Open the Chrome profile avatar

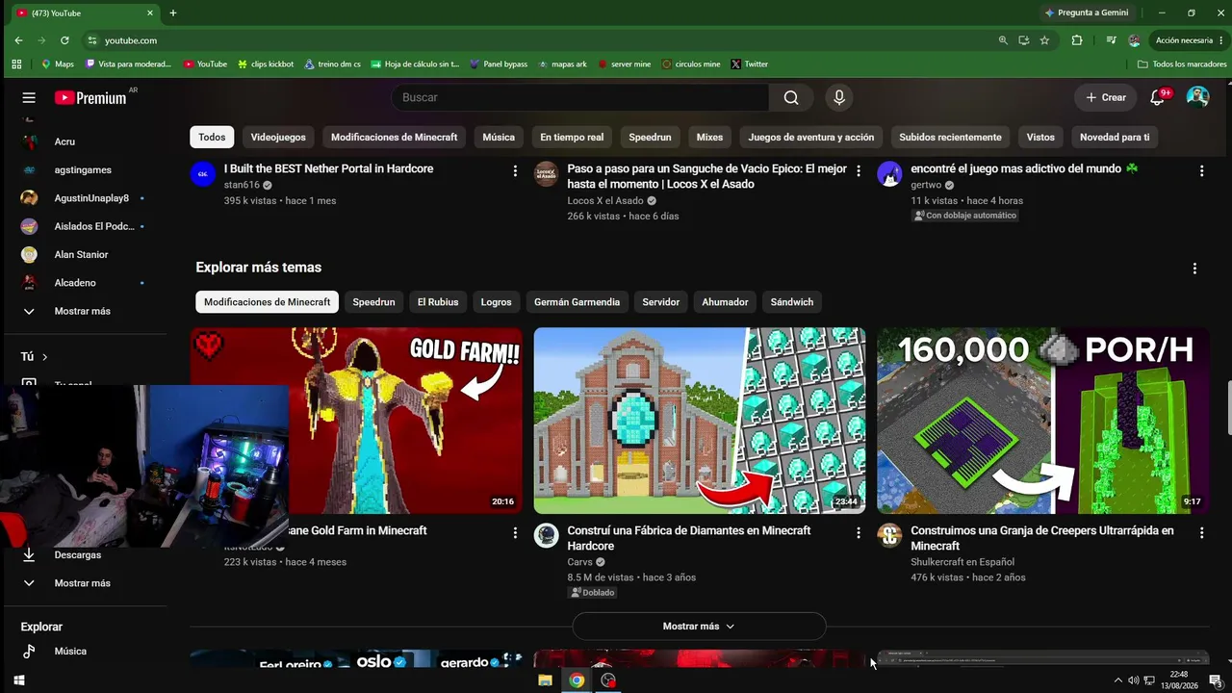pos(1135,40)
